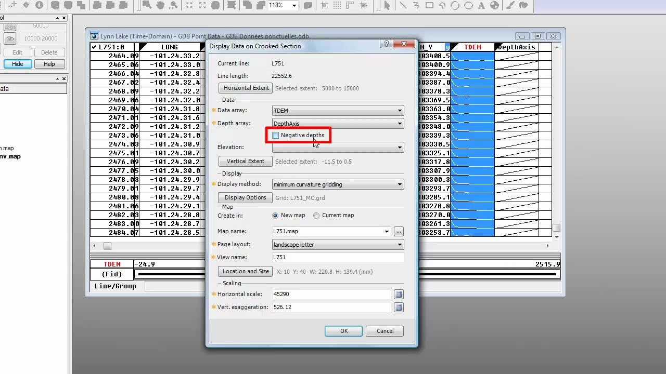Click the dotted grid toolbar icon
Screen dimensions: 666x374
tap(338, 5)
